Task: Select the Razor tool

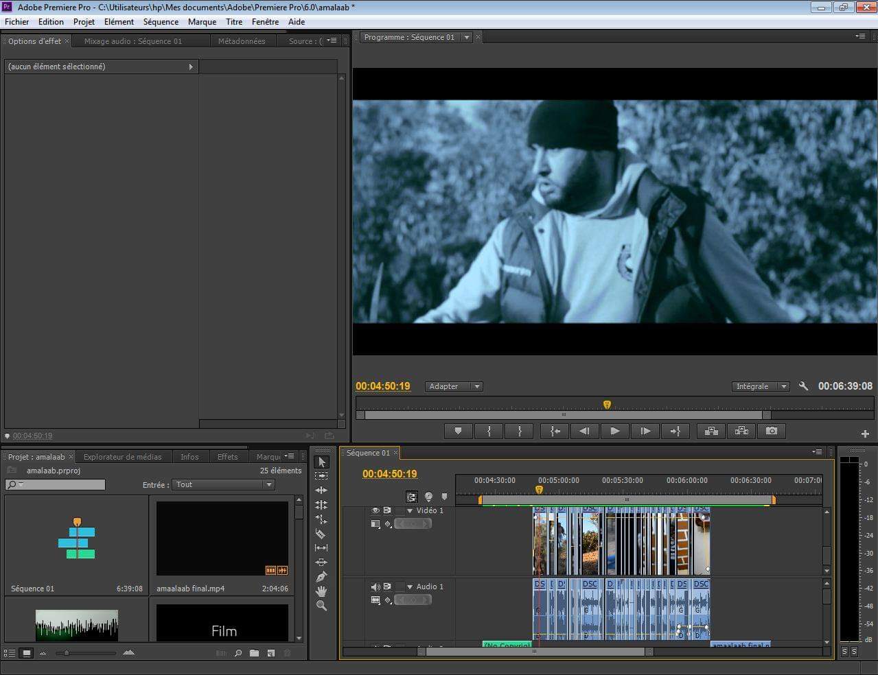Action: 321,534
